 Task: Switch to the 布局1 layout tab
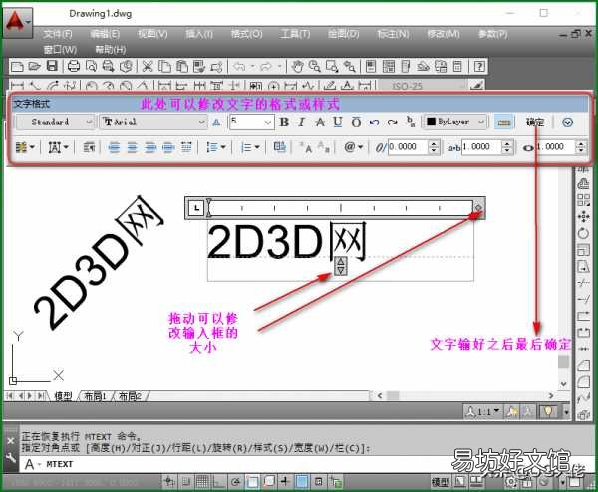click(95, 396)
